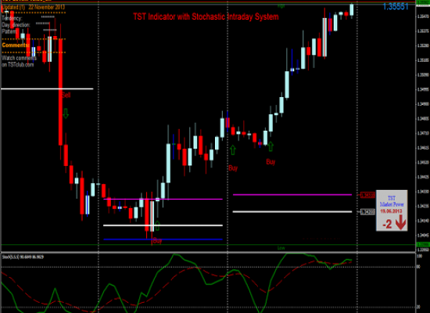The height and width of the screenshot is (313, 430).
Task: Click the blue horizontal level line
Action: tap(163, 239)
